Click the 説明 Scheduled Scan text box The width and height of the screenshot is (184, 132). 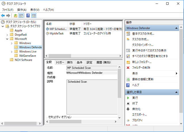[92, 97]
